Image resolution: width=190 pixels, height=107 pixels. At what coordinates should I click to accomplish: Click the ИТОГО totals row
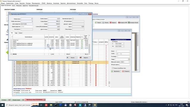click(50, 54)
